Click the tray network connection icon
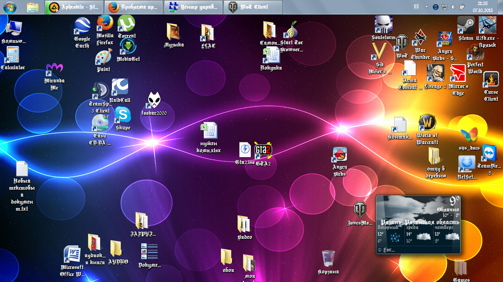503x282 pixels. click(x=444, y=7)
